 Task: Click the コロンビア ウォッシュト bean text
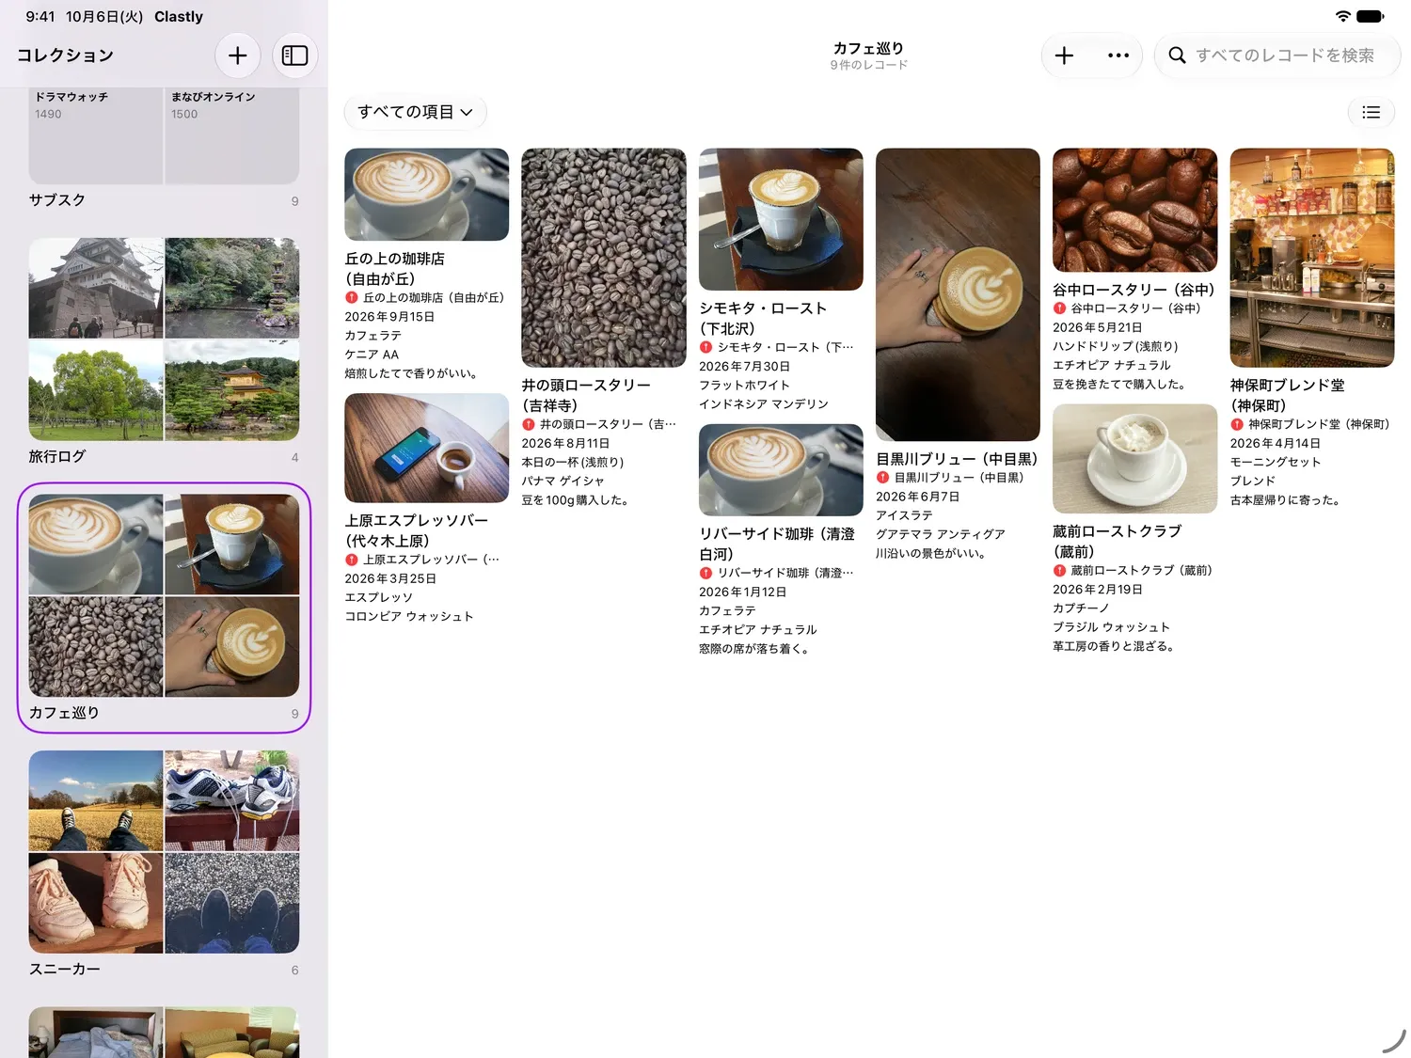409,616
